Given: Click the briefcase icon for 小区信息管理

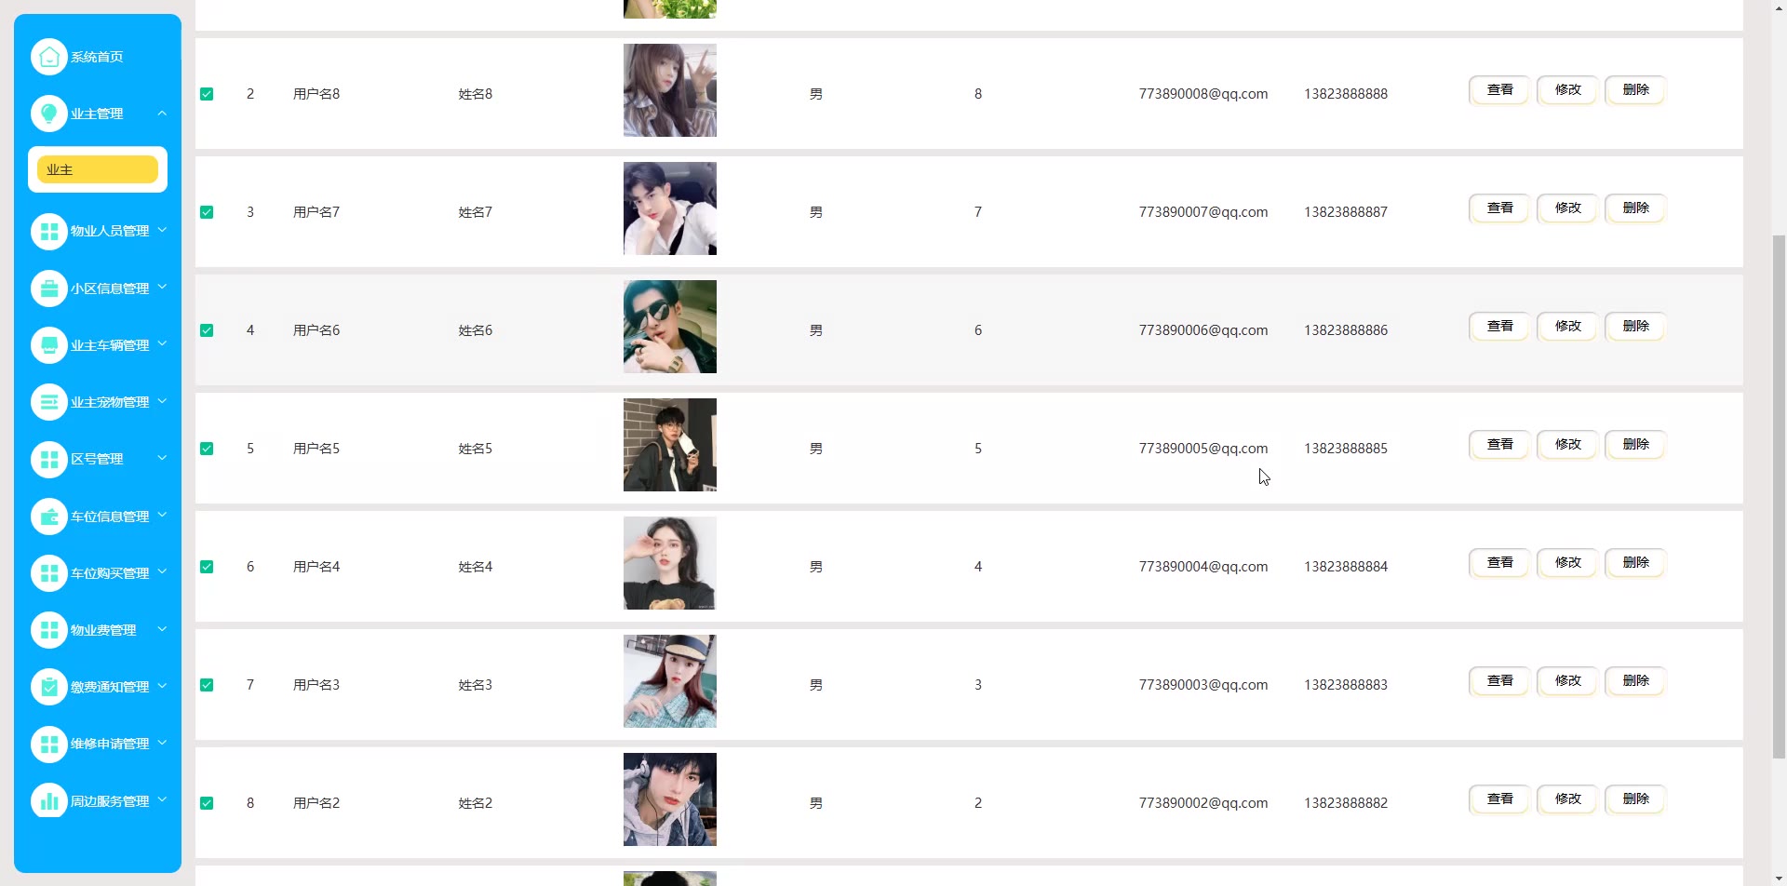Looking at the screenshot, I should [x=49, y=289].
